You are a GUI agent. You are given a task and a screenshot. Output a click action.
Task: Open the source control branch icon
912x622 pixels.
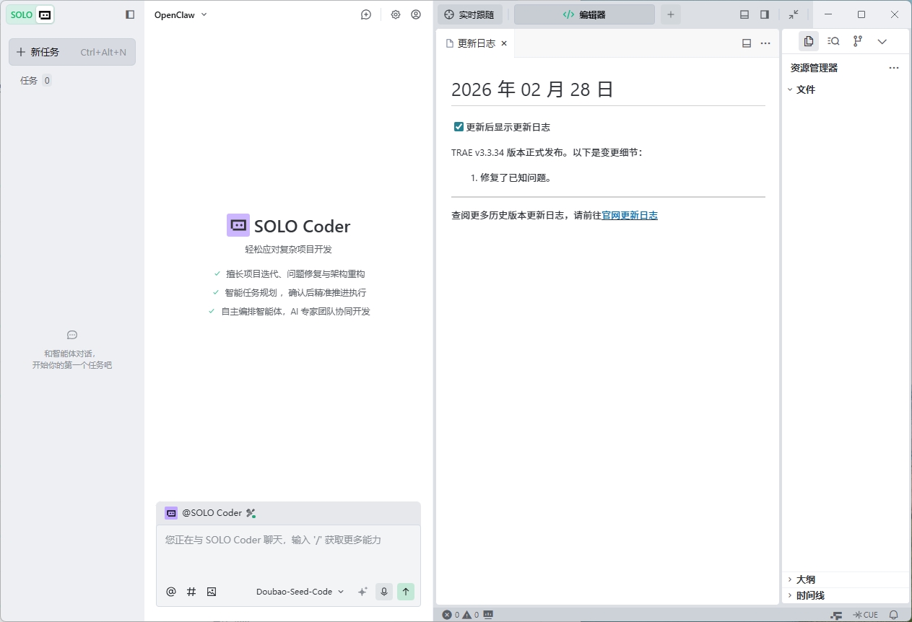point(858,41)
